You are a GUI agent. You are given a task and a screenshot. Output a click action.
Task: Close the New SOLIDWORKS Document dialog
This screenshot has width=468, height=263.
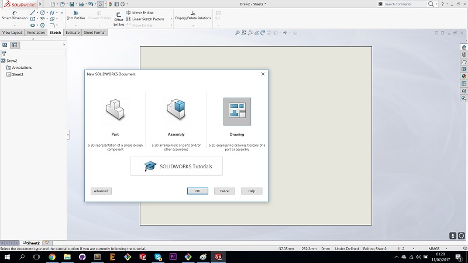tap(263, 74)
